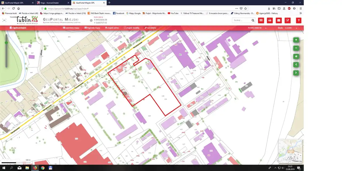This screenshot has height=171, width=342.
Task: Show more bookmarks chevron
Action: click(301, 13)
